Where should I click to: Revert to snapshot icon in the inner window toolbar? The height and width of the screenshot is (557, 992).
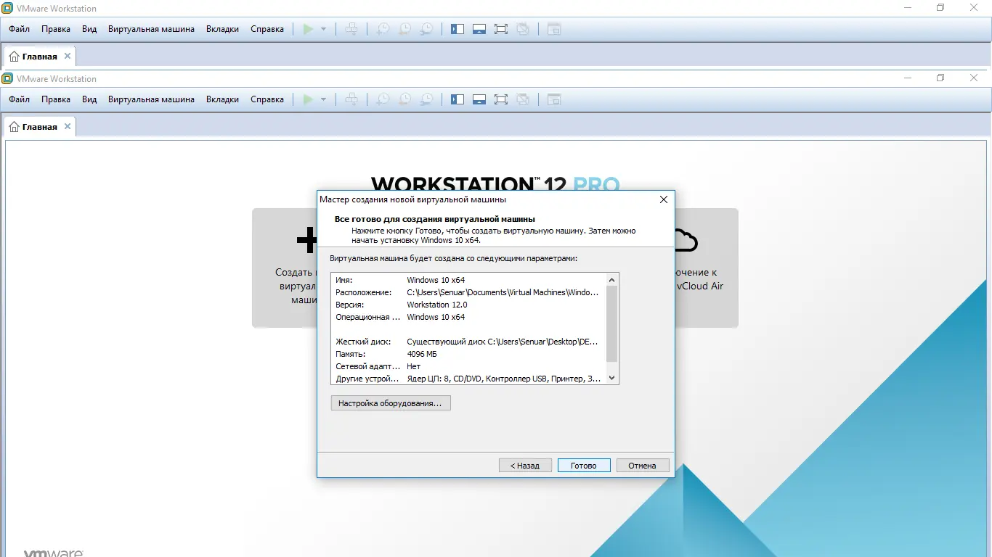click(x=404, y=99)
